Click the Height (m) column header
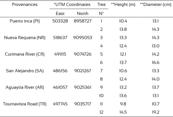 point(123,5)
